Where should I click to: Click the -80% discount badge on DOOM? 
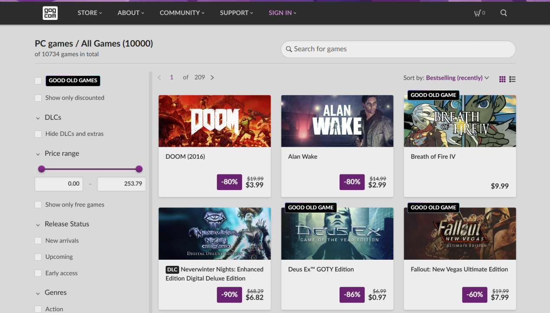[x=230, y=182]
